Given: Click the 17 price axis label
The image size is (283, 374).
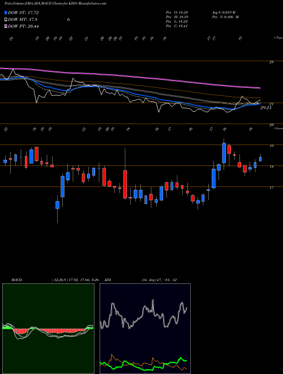Looking at the screenshot, I should pos(271,188).
